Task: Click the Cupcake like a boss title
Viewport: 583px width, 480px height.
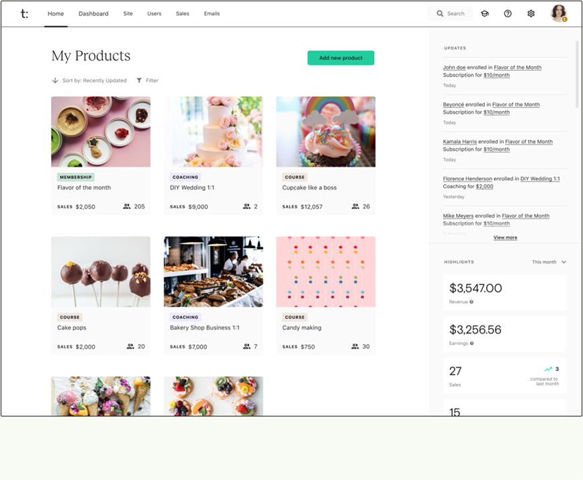Action: pos(310,188)
